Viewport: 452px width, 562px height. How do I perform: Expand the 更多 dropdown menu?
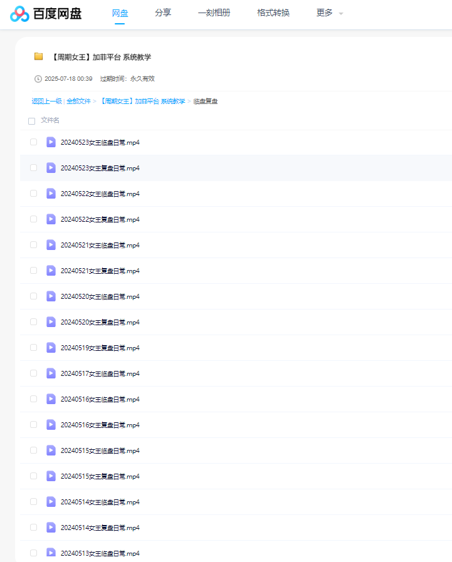point(325,13)
